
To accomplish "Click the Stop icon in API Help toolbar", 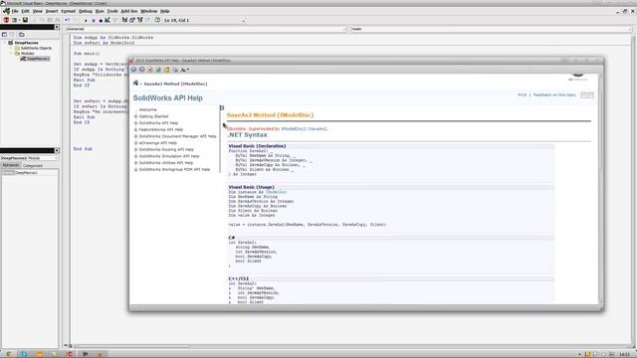I will point(150,70).
